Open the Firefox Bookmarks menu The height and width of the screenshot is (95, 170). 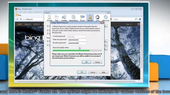coord(38,12)
